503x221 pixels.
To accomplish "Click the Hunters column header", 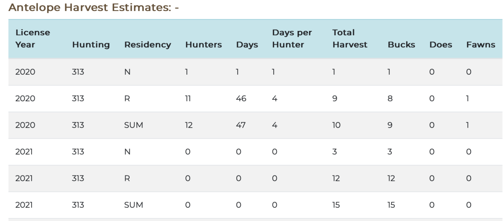I will pos(203,45).
